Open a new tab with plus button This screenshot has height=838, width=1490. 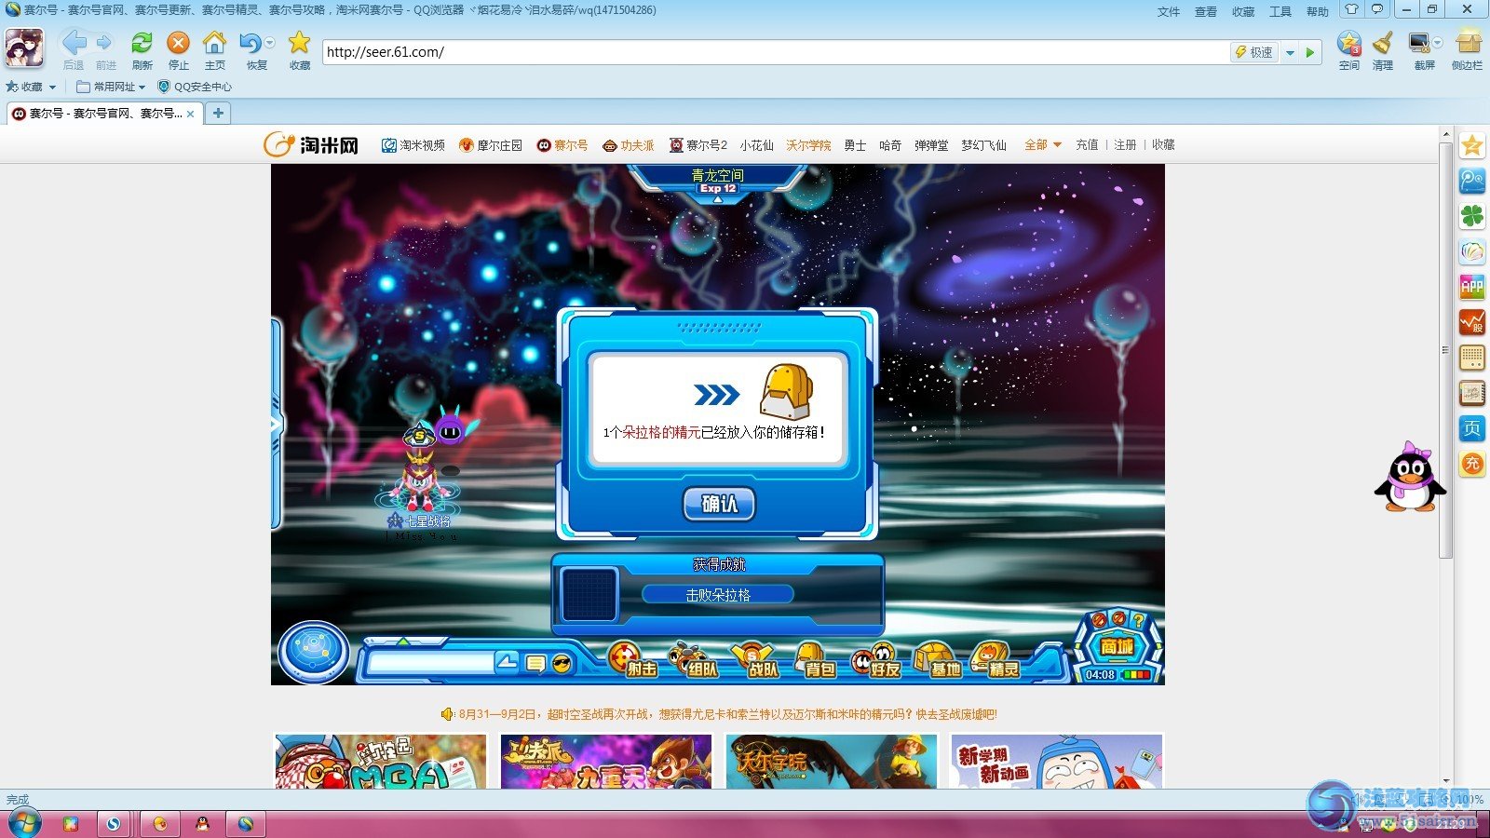[218, 113]
